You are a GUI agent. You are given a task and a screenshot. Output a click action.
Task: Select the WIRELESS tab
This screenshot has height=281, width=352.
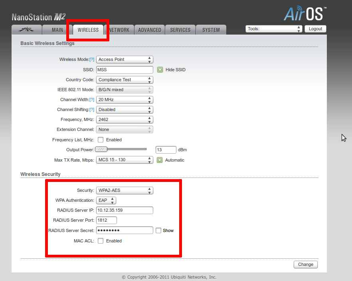(x=88, y=30)
